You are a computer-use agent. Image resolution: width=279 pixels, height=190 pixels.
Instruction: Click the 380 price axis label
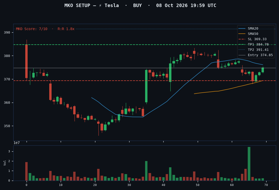[7, 56]
